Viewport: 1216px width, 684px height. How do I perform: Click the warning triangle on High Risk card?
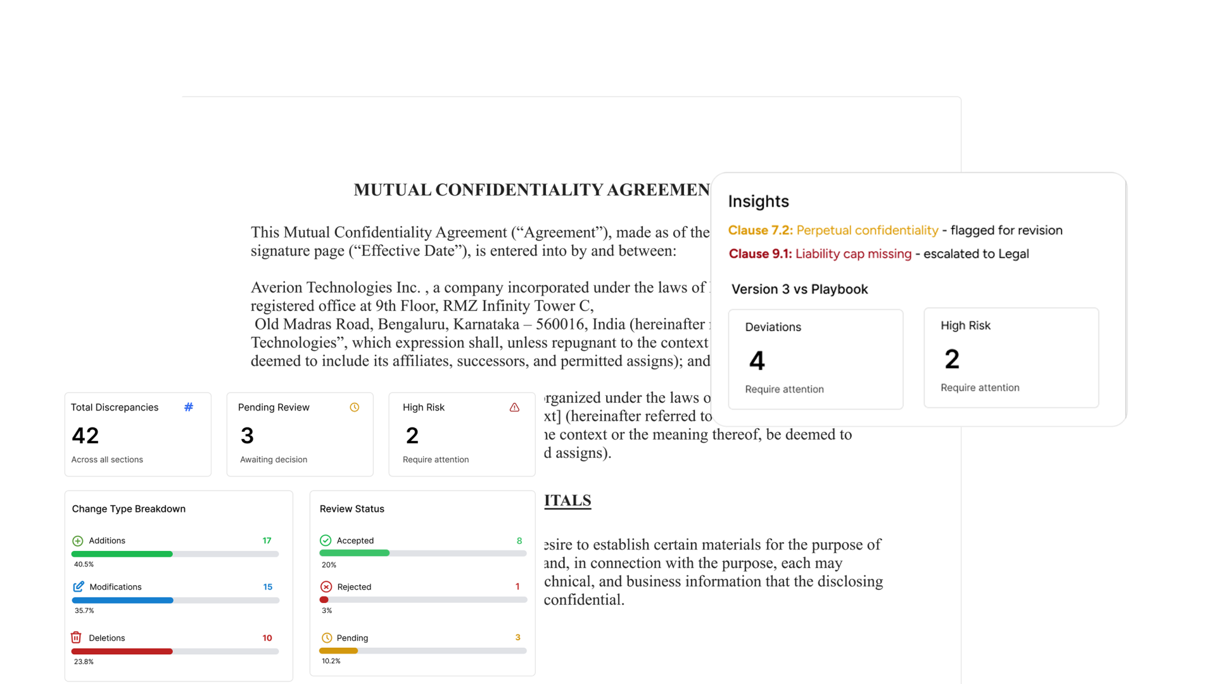point(514,407)
